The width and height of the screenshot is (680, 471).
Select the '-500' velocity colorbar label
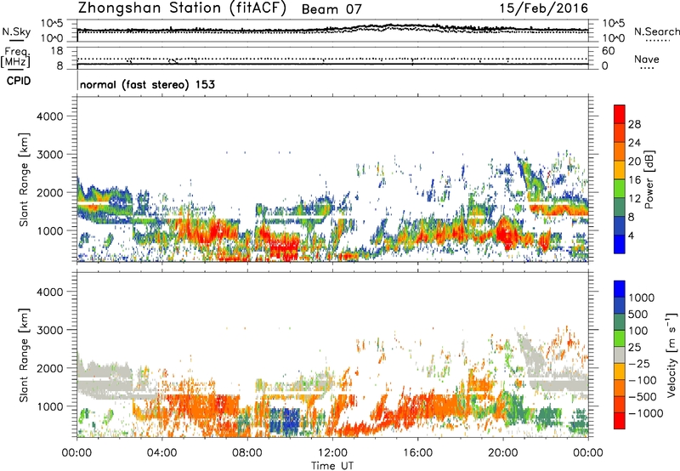tap(643, 396)
